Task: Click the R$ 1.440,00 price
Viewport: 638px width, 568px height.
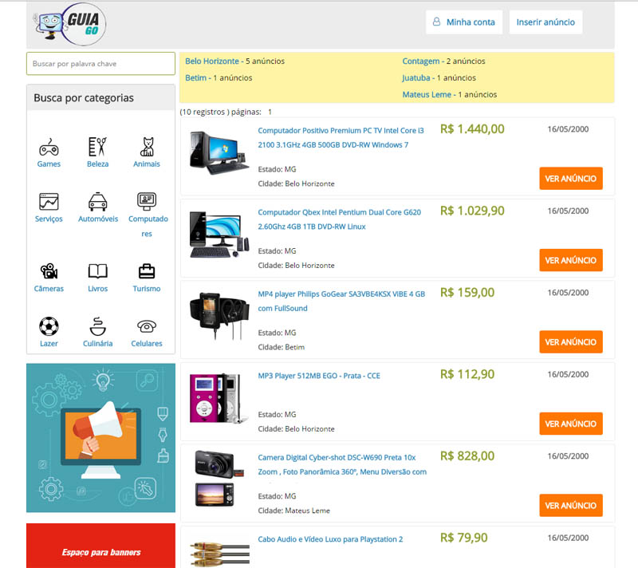Action: [472, 129]
